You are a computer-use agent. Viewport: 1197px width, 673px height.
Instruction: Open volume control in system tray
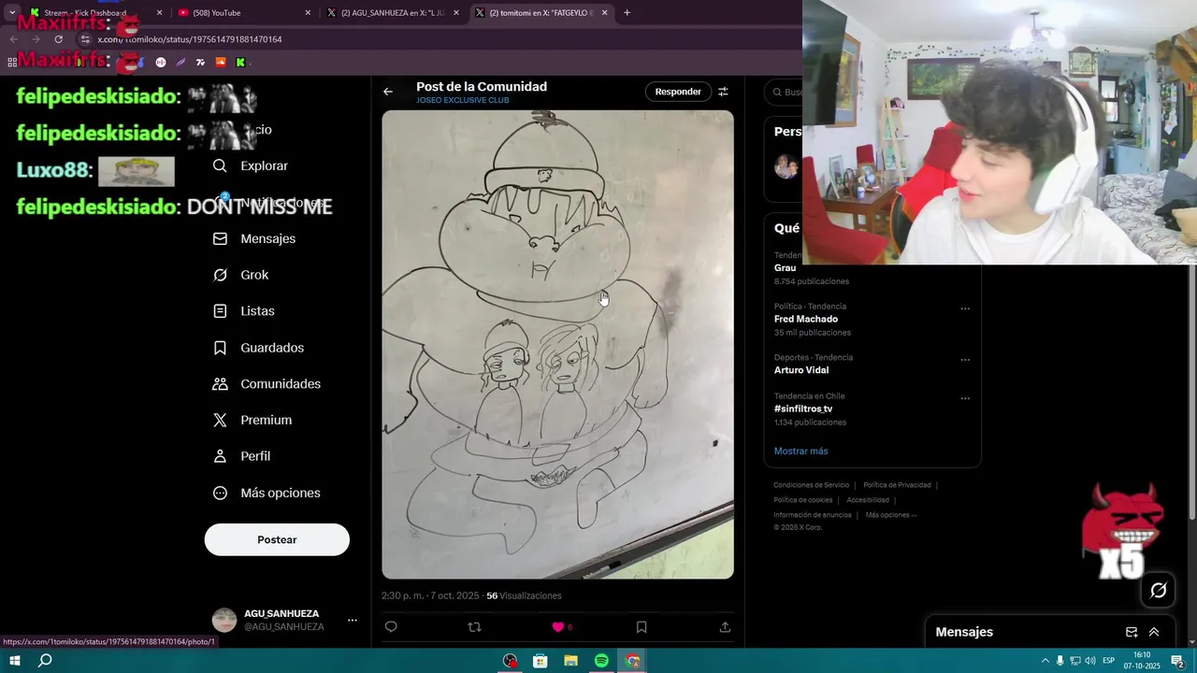pos(1089,661)
